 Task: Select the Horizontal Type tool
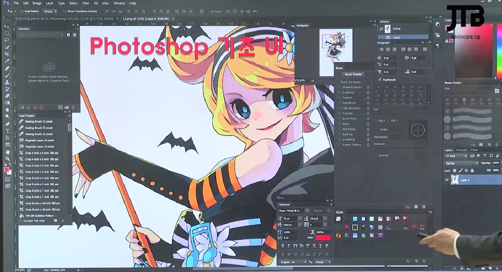coord(7,131)
